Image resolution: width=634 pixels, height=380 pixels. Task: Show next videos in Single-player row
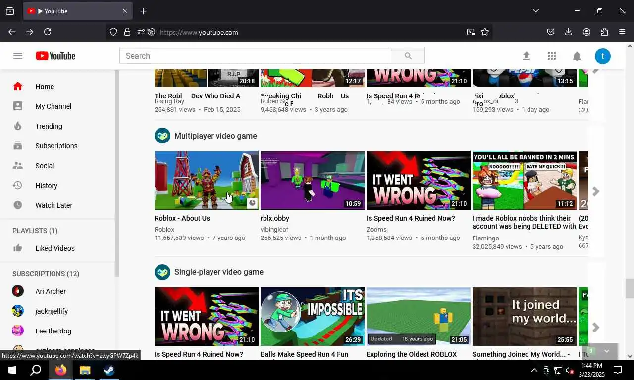(596, 328)
